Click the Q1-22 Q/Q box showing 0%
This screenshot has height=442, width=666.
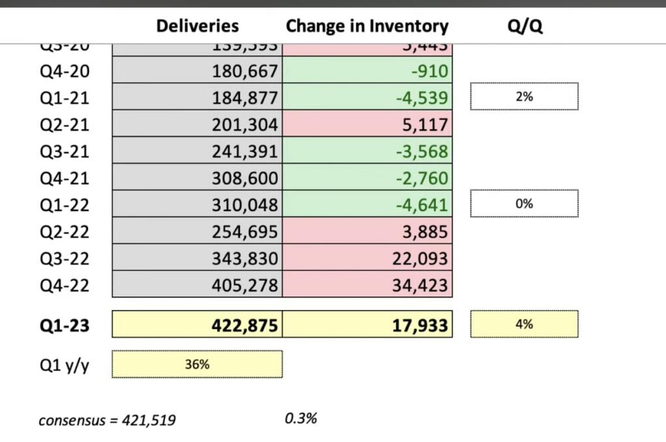(x=524, y=203)
